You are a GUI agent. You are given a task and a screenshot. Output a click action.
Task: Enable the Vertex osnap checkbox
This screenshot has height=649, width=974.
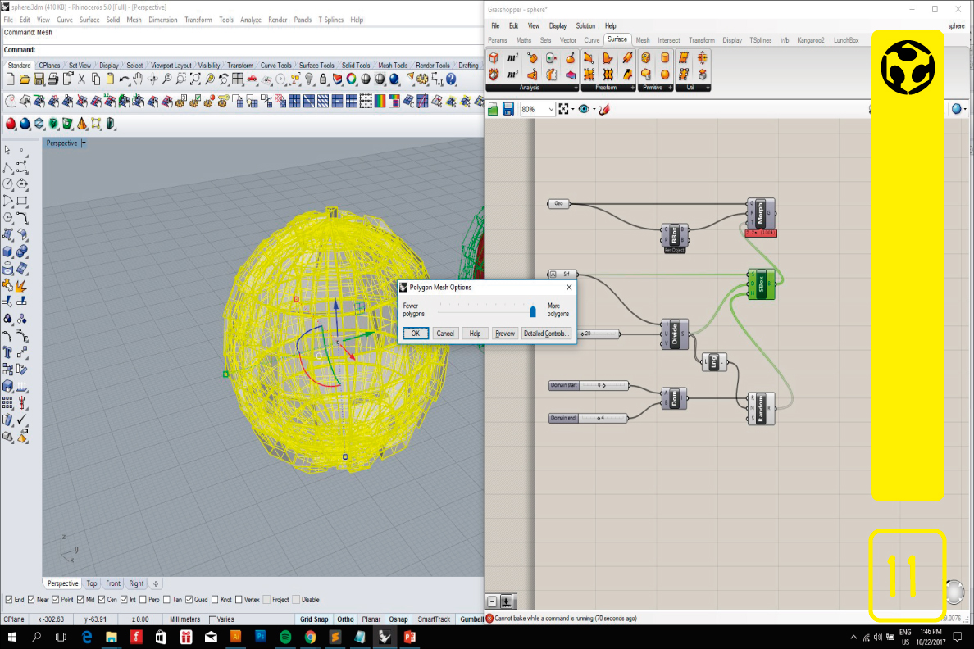coord(239,600)
